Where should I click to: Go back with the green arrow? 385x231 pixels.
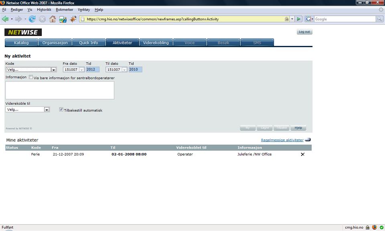tap(5, 19)
